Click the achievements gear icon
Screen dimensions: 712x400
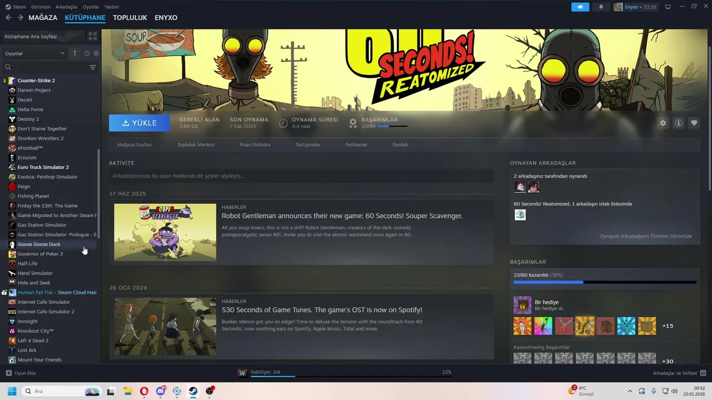pos(353,123)
